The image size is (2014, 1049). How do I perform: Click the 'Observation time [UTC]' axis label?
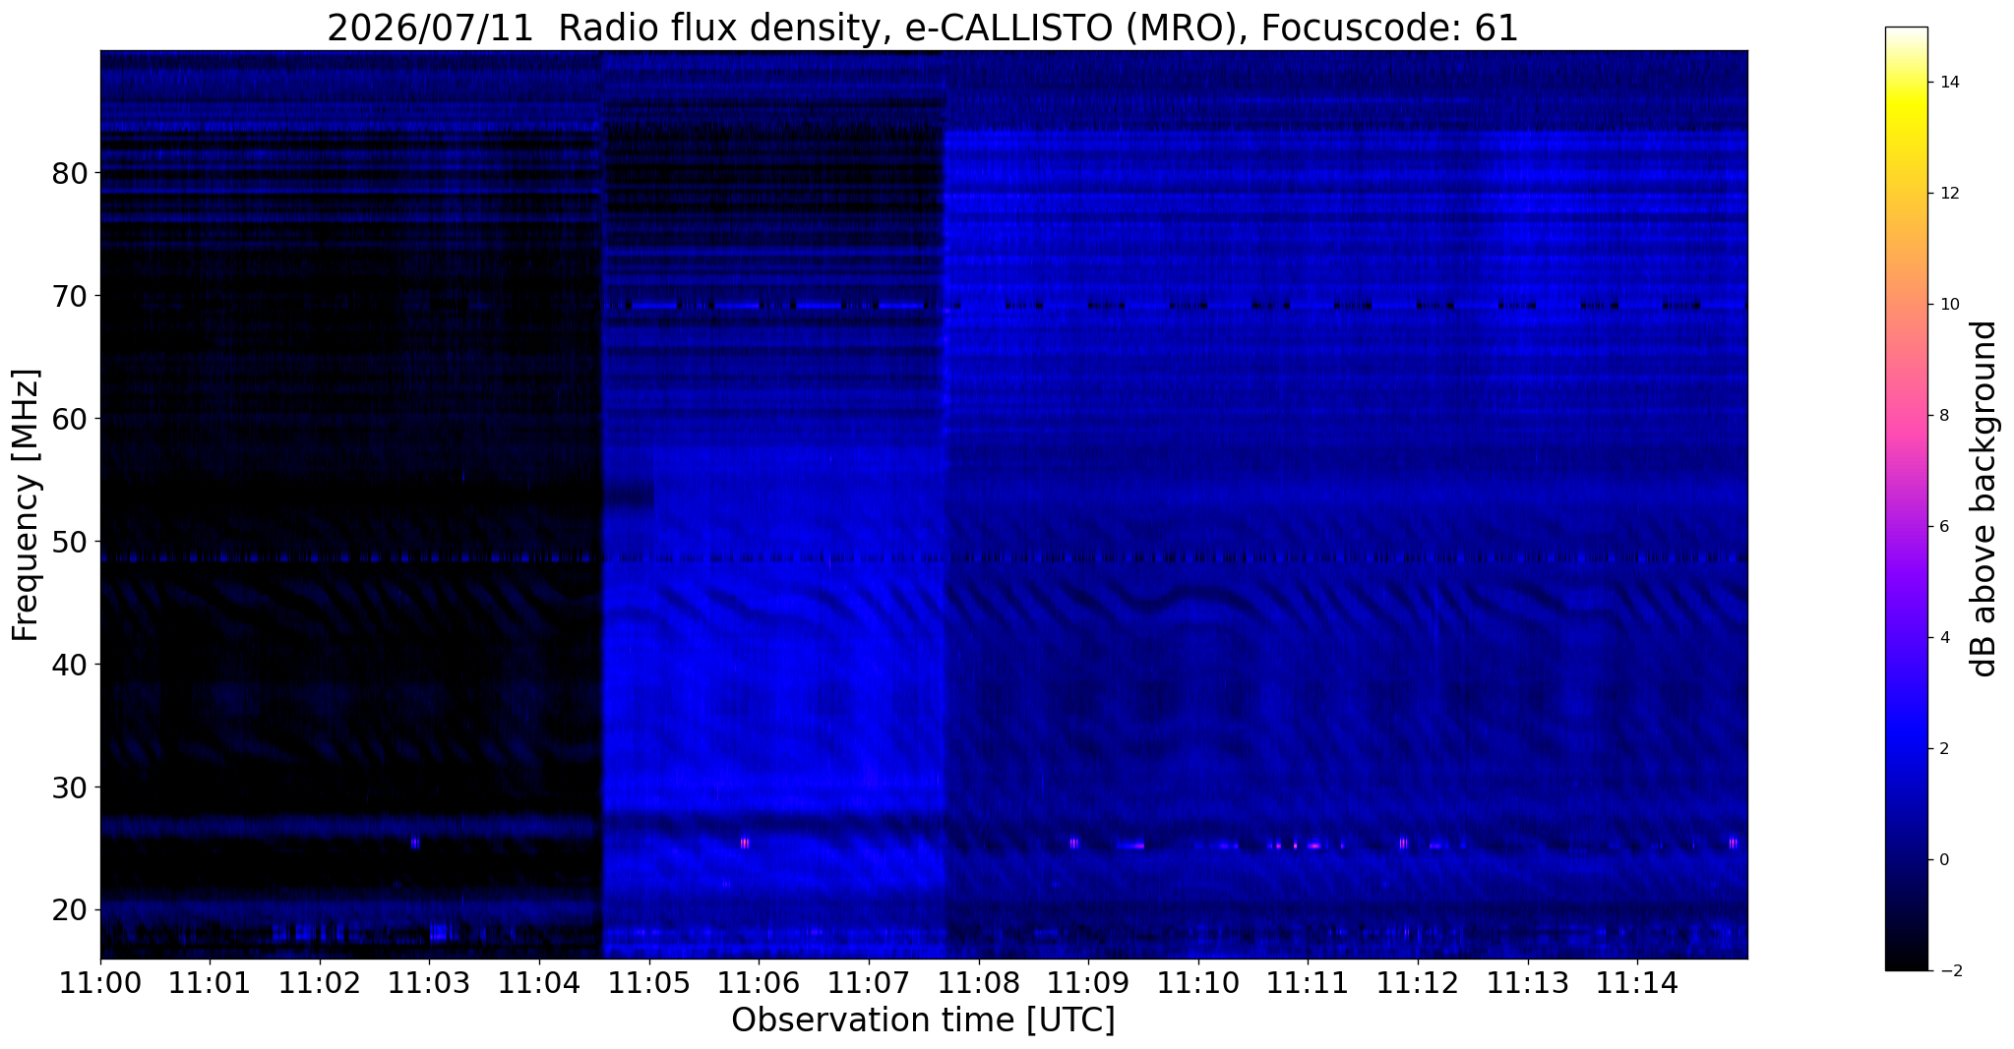click(923, 1020)
